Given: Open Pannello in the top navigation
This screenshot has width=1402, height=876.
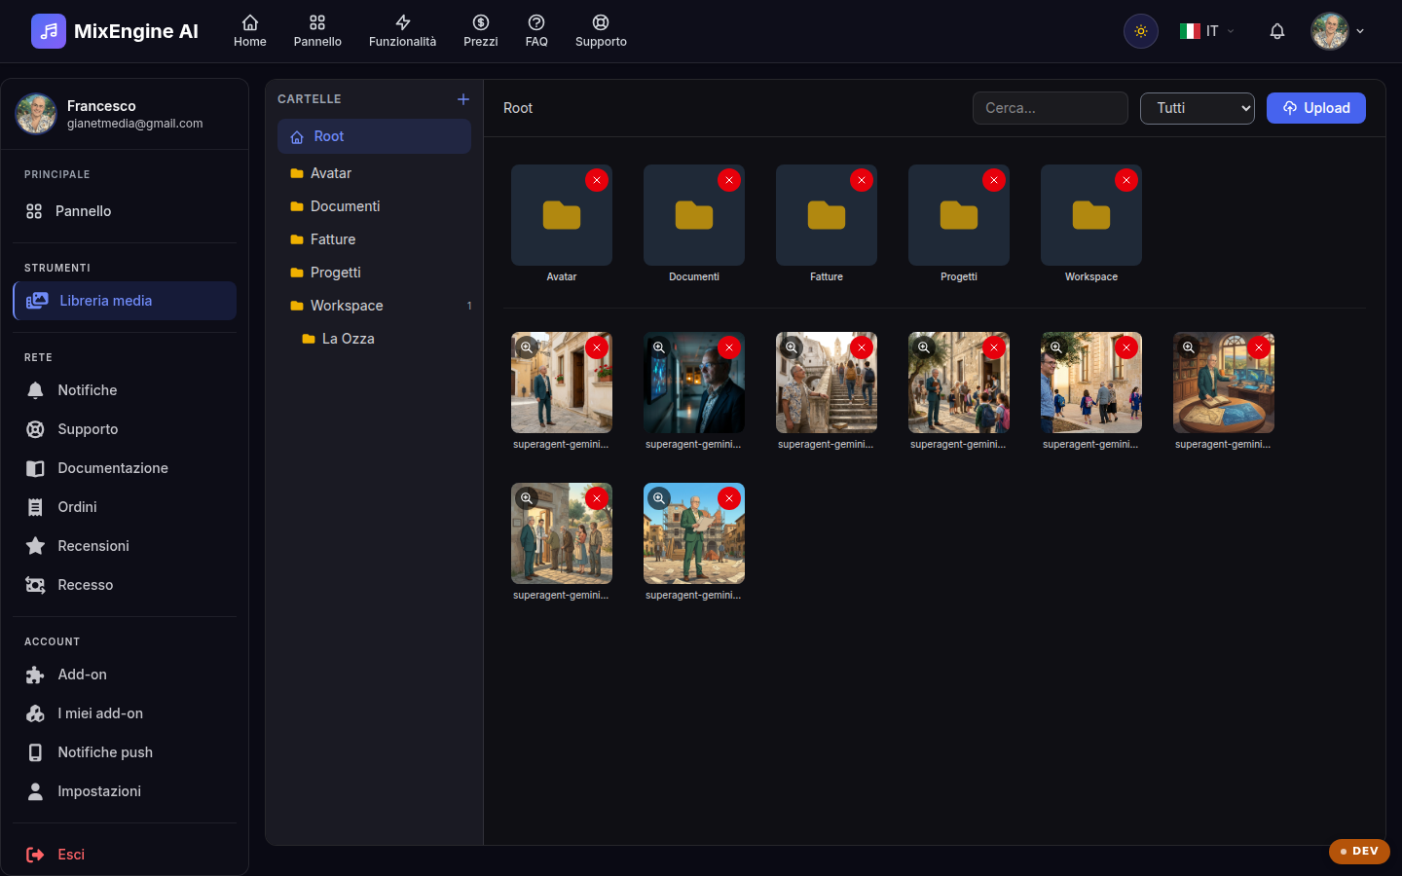Looking at the screenshot, I should (x=317, y=31).
